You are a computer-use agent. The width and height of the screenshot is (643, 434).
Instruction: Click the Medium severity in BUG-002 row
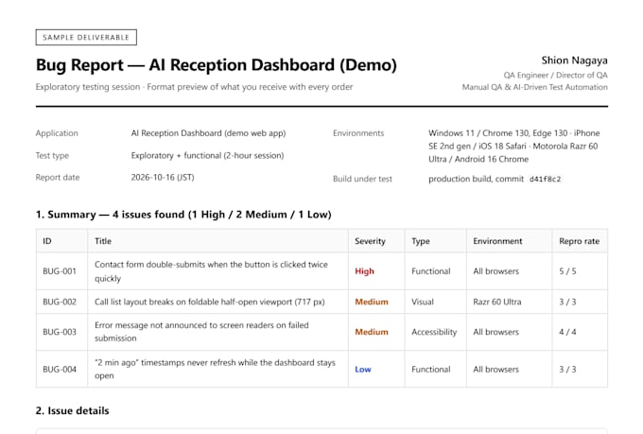[372, 302]
